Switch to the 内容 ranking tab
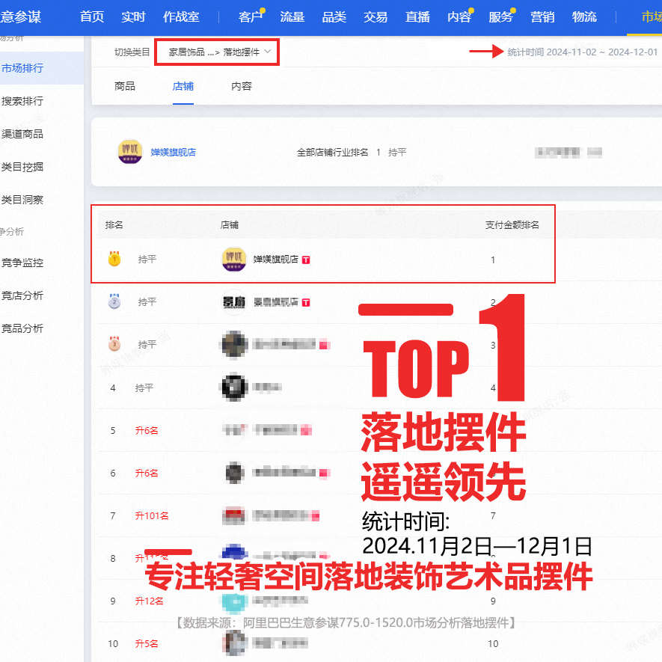Image resolution: width=662 pixels, height=662 pixels. 242,86
